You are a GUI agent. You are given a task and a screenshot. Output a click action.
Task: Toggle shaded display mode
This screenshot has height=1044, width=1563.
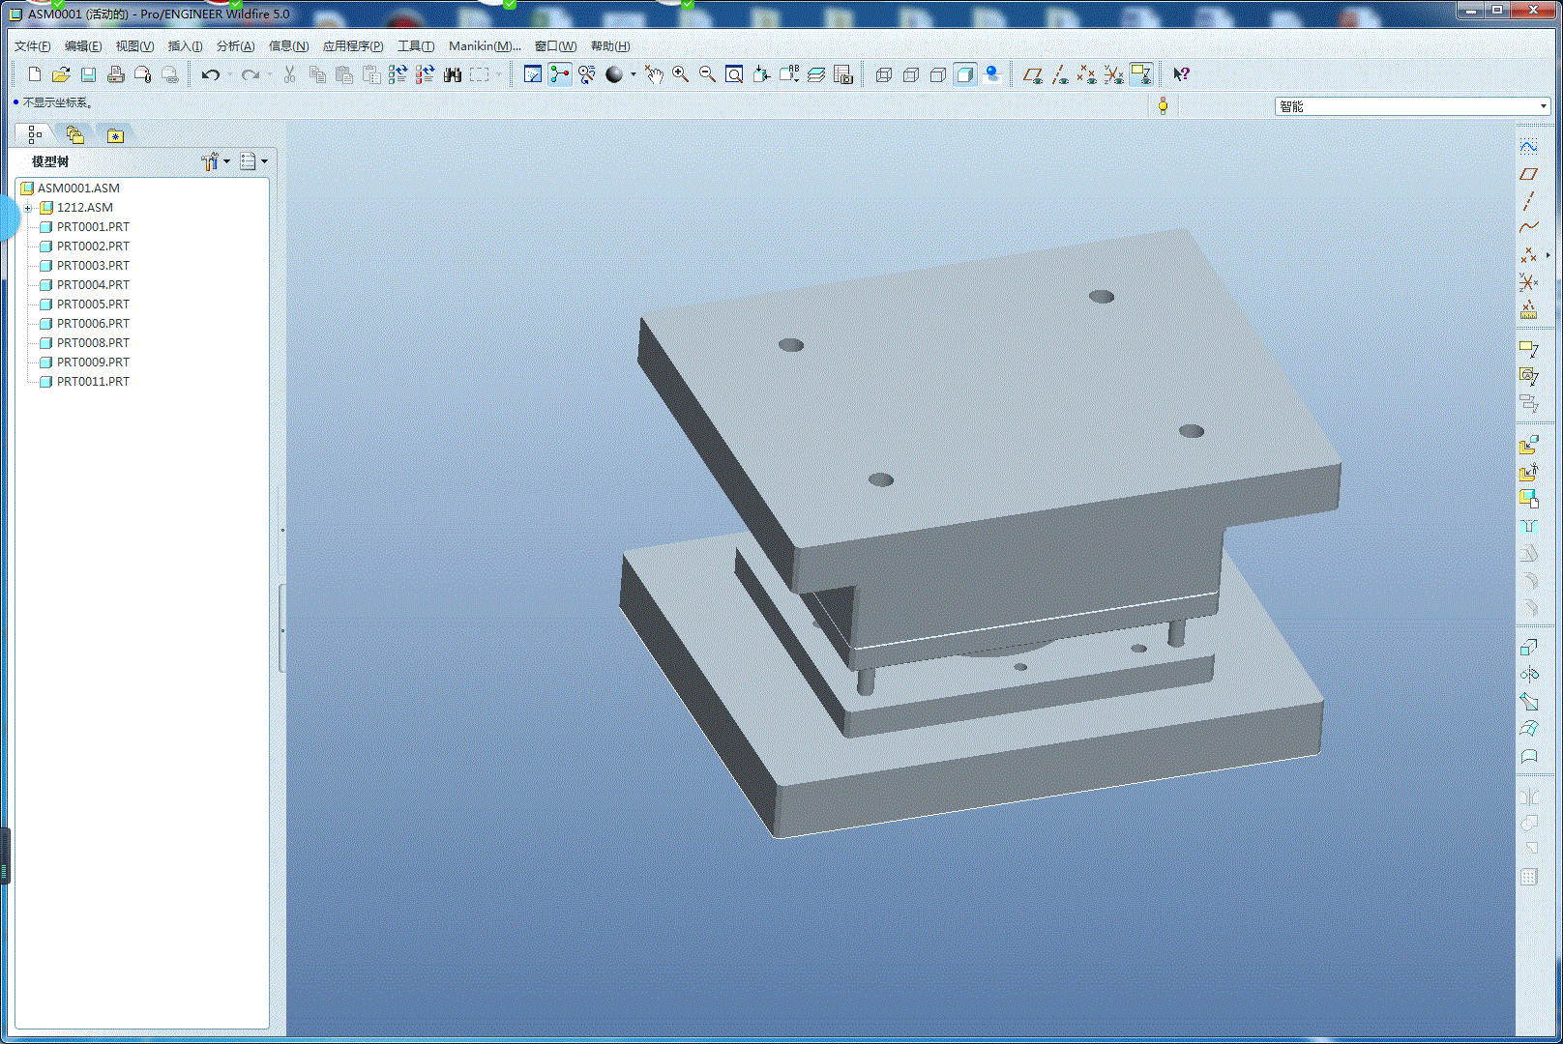click(965, 74)
